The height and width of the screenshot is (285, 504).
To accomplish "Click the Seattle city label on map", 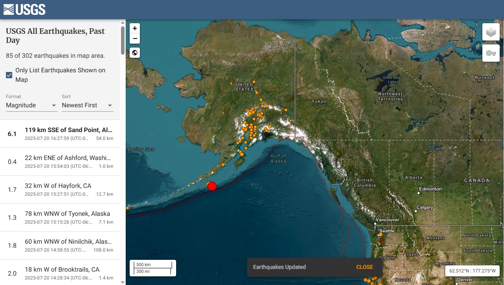I will 387,231.
